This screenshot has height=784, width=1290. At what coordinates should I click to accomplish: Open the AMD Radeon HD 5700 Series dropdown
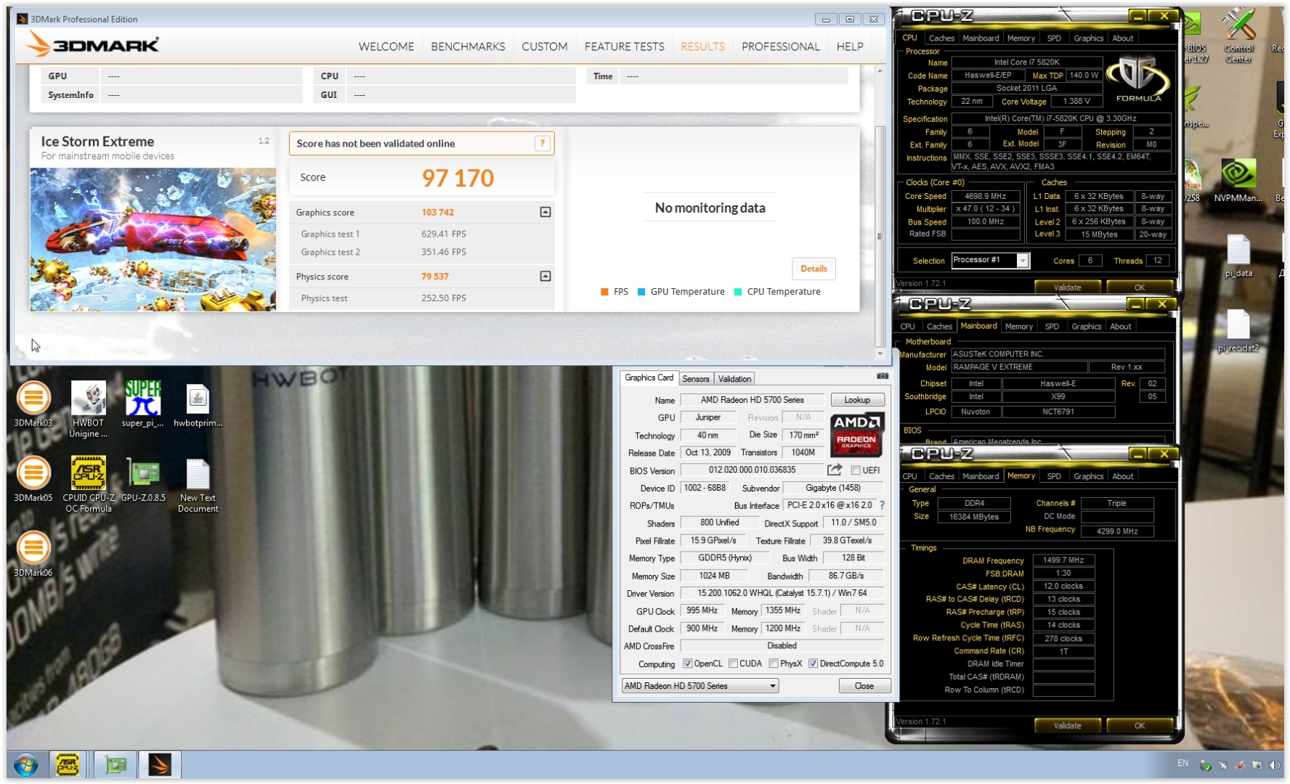(700, 686)
